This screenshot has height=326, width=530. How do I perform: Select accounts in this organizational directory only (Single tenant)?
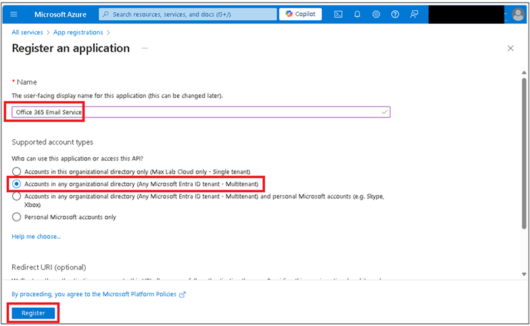16,171
